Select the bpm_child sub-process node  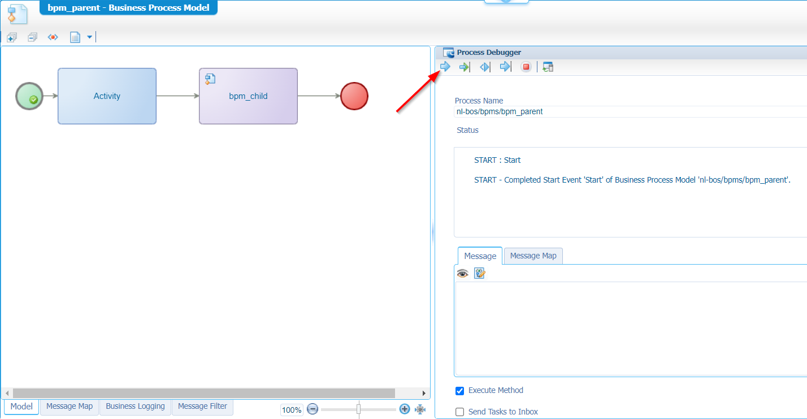pyautogui.click(x=248, y=96)
